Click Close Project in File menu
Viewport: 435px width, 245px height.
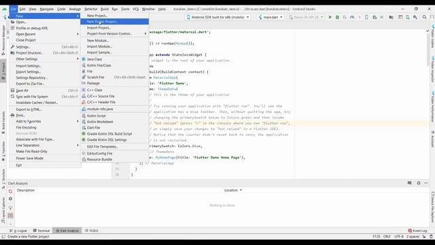tap(45, 40)
